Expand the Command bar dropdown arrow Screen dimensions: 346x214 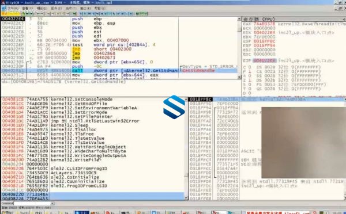tap(52, 204)
